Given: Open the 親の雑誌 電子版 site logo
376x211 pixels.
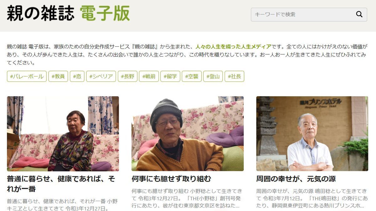Looking at the screenshot, I should pos(68,13).
